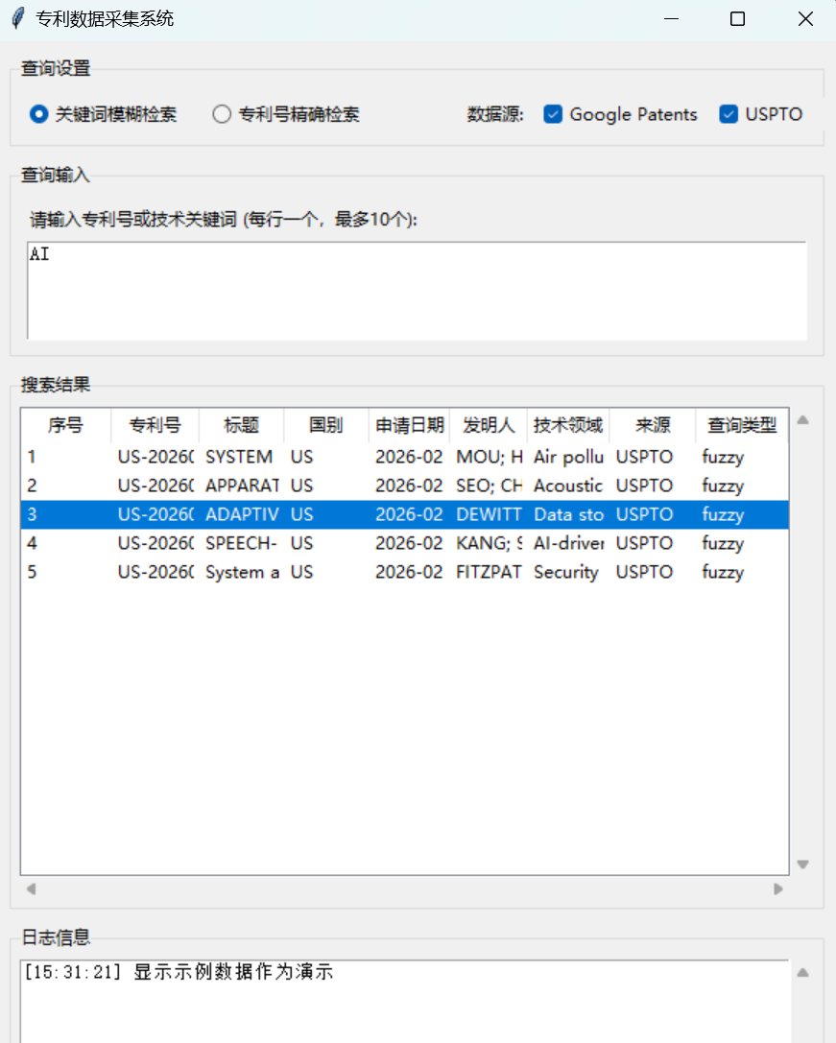Select the 关键词模糊检索 radio button
This screenshot has width=836, height=1043.
[x=38, y=113]
